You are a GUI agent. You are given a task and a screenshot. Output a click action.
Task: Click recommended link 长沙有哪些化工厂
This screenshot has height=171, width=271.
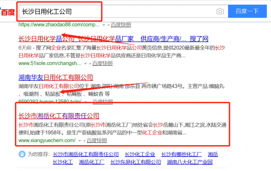(x=181, y=154)
